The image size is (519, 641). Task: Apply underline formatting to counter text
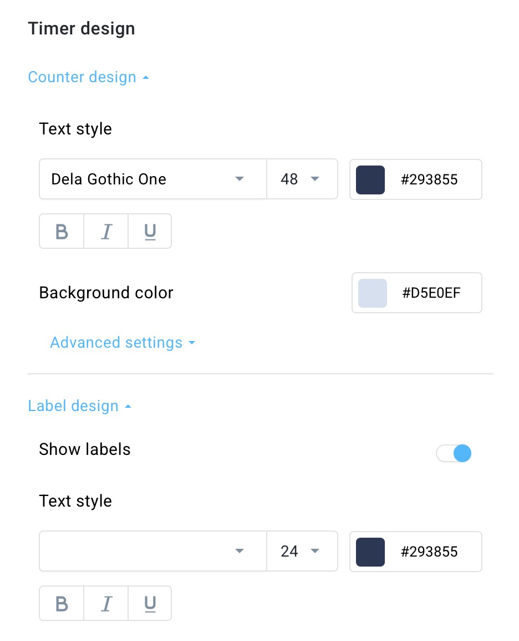point(149,231)
